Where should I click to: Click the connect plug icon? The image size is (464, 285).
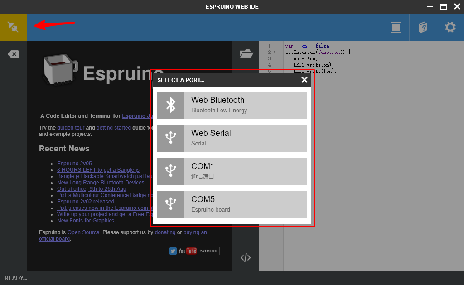tap(13, 27)
